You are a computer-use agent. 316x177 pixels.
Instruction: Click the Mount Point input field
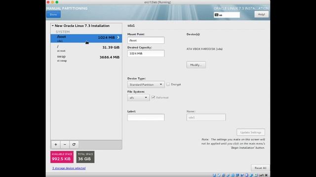(146, 40)
